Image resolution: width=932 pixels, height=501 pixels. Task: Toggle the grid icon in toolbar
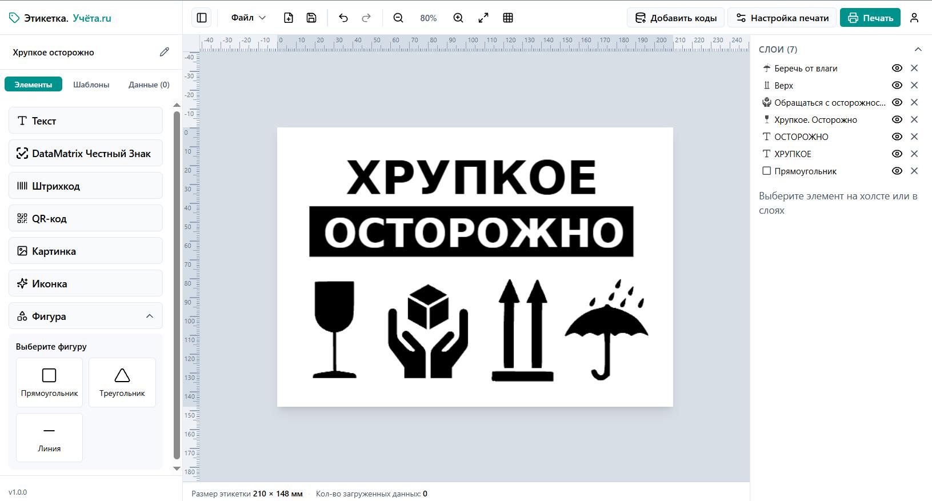click(508, 18)
